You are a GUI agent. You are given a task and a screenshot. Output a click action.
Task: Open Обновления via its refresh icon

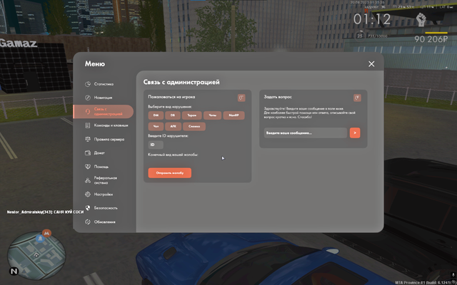pos(88,222)
